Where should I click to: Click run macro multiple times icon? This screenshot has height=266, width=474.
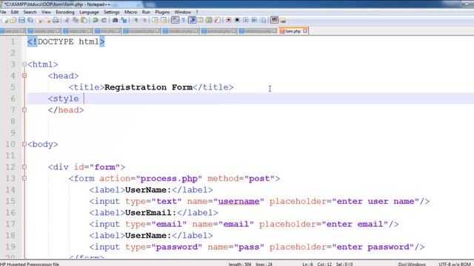point(254,20)
